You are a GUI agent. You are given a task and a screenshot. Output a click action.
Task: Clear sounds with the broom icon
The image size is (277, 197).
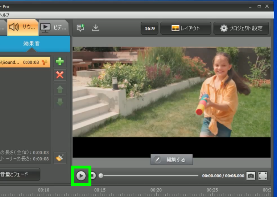[60, 158]
